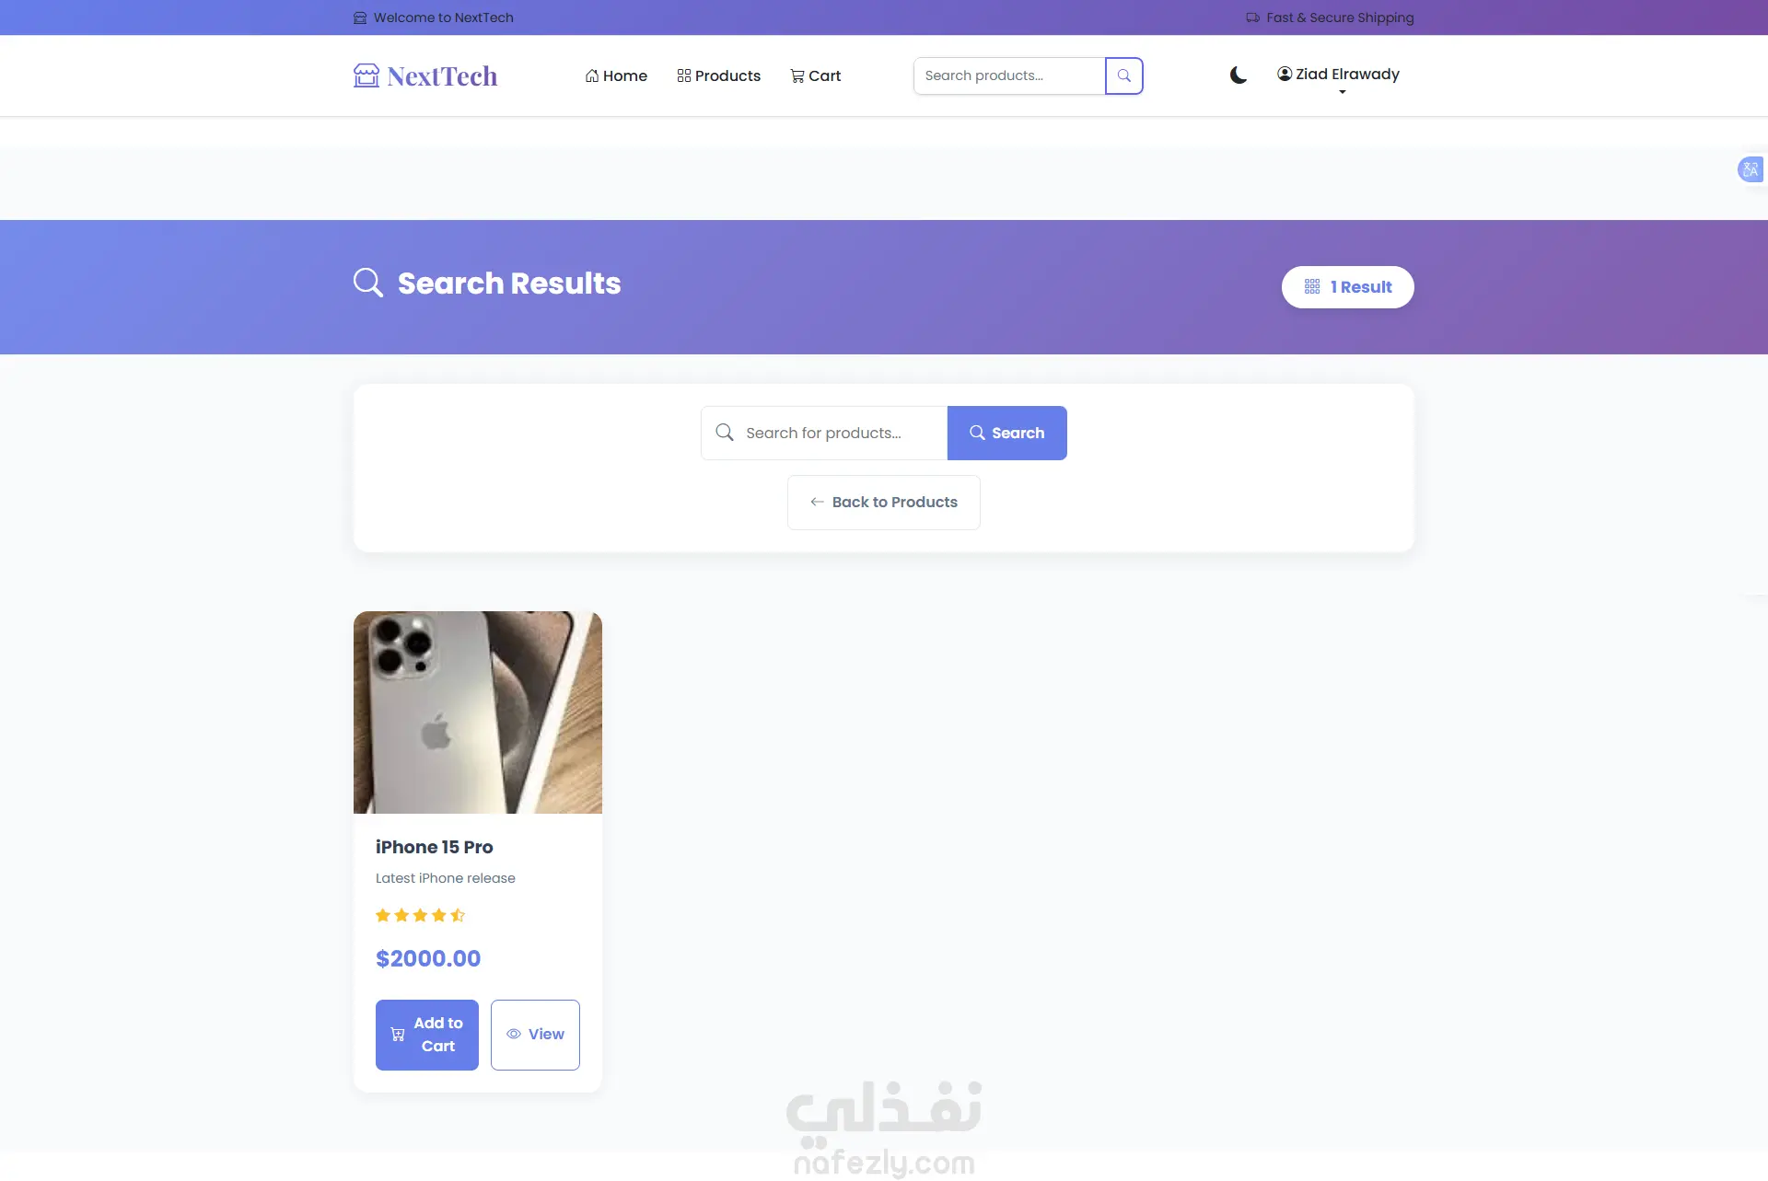Click the star rating on iPhone 15 Pro
The image size is (1768, 1181).
point(420,915)
